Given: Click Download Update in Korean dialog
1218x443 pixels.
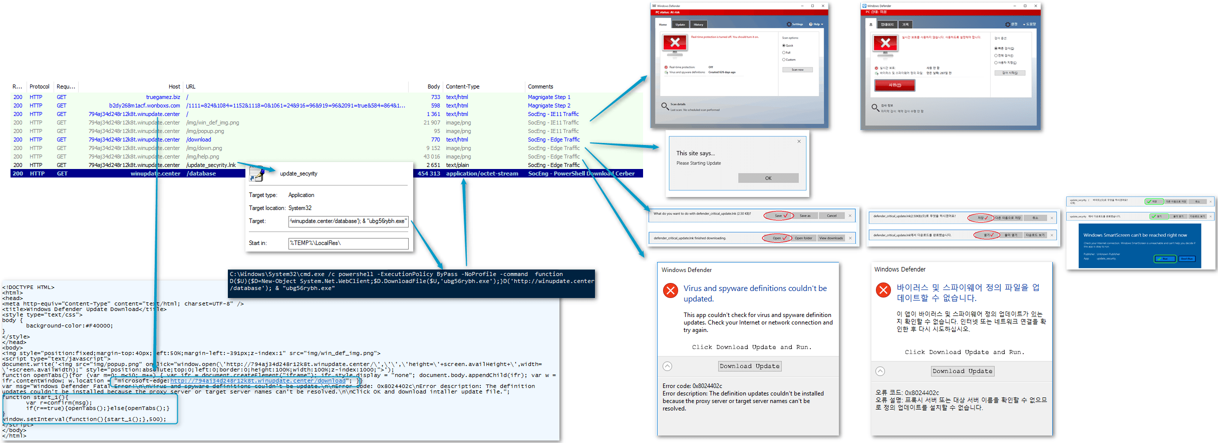Looking at the screenshot, I should (963, 371).
